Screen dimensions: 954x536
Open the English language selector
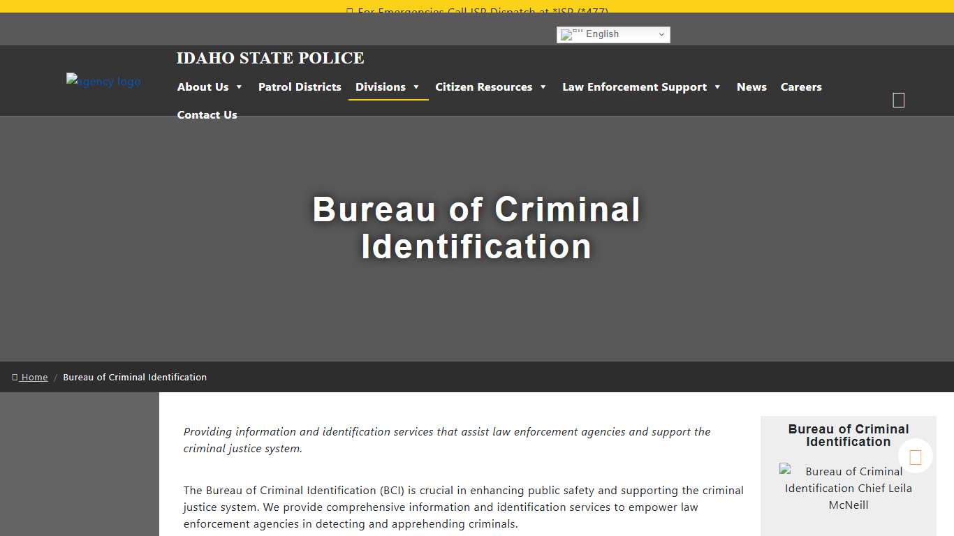tap(612, 34)
